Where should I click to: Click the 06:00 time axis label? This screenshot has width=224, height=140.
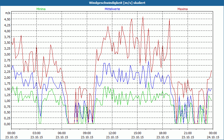[62, 133]
